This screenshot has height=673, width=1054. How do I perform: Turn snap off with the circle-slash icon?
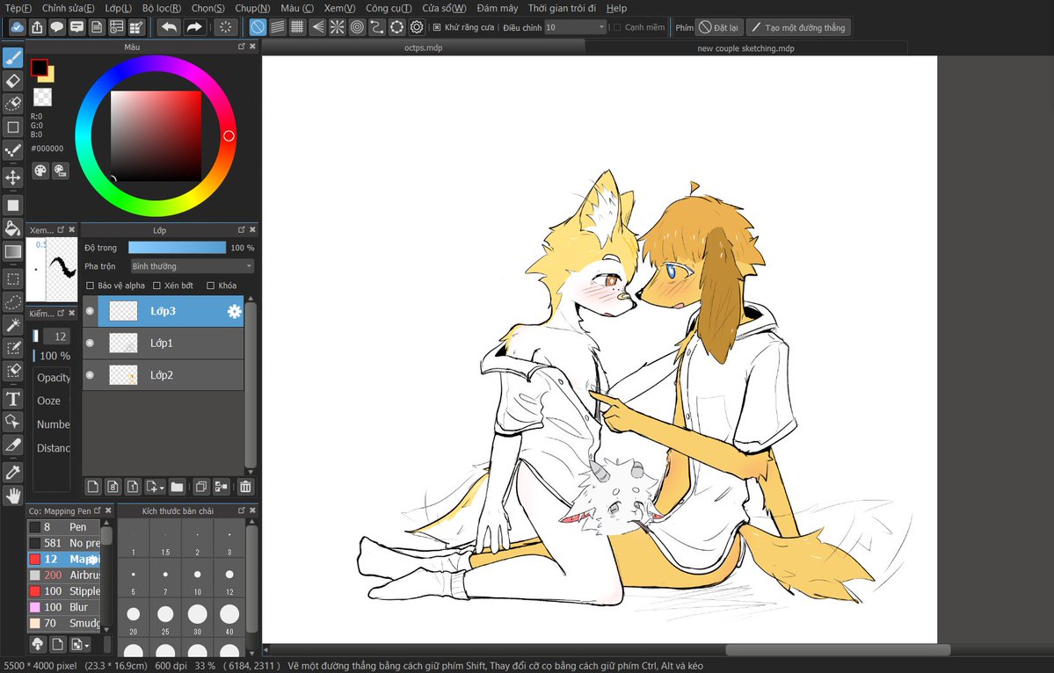click(258, 27)
